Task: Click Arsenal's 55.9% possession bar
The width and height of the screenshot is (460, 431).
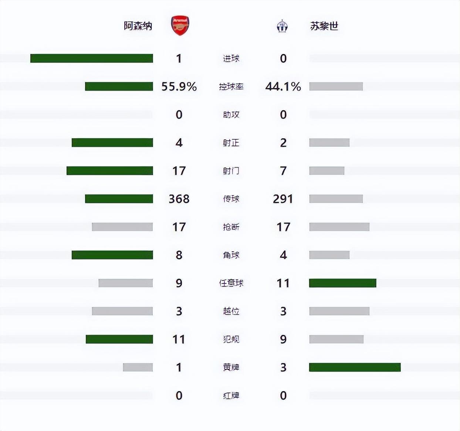Action: point(119,86)
